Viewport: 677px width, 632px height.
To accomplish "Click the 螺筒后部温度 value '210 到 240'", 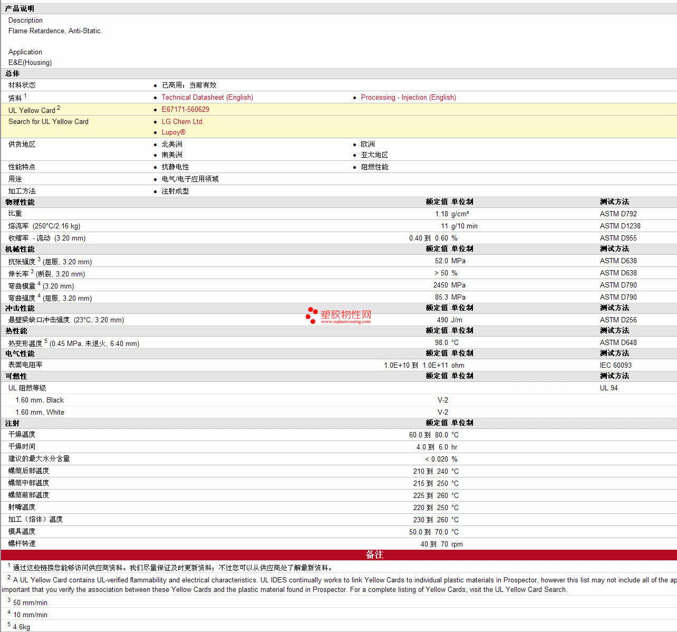I will pos(431,472).
